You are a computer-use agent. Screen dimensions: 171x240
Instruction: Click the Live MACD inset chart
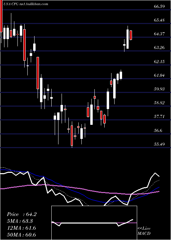94,223
